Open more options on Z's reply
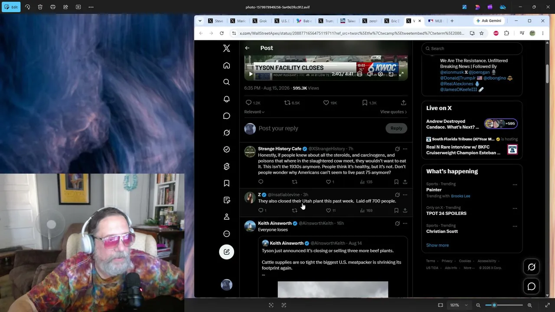555x312 pixels. (405, 195)
